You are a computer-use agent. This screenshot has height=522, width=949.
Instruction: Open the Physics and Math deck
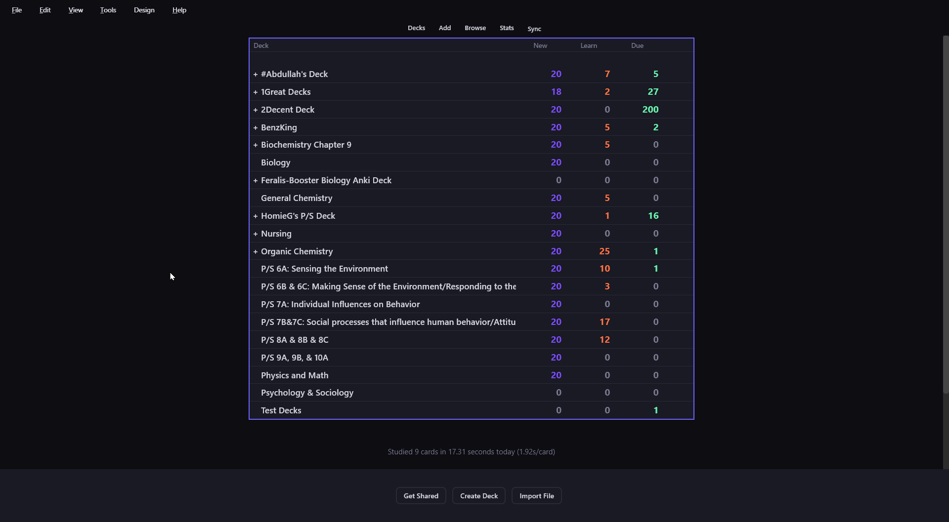pyautogui.click(x=294, y=375)
